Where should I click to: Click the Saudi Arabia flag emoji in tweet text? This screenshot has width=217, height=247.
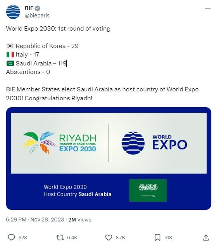pyautogui.click(x=10, y=63)
